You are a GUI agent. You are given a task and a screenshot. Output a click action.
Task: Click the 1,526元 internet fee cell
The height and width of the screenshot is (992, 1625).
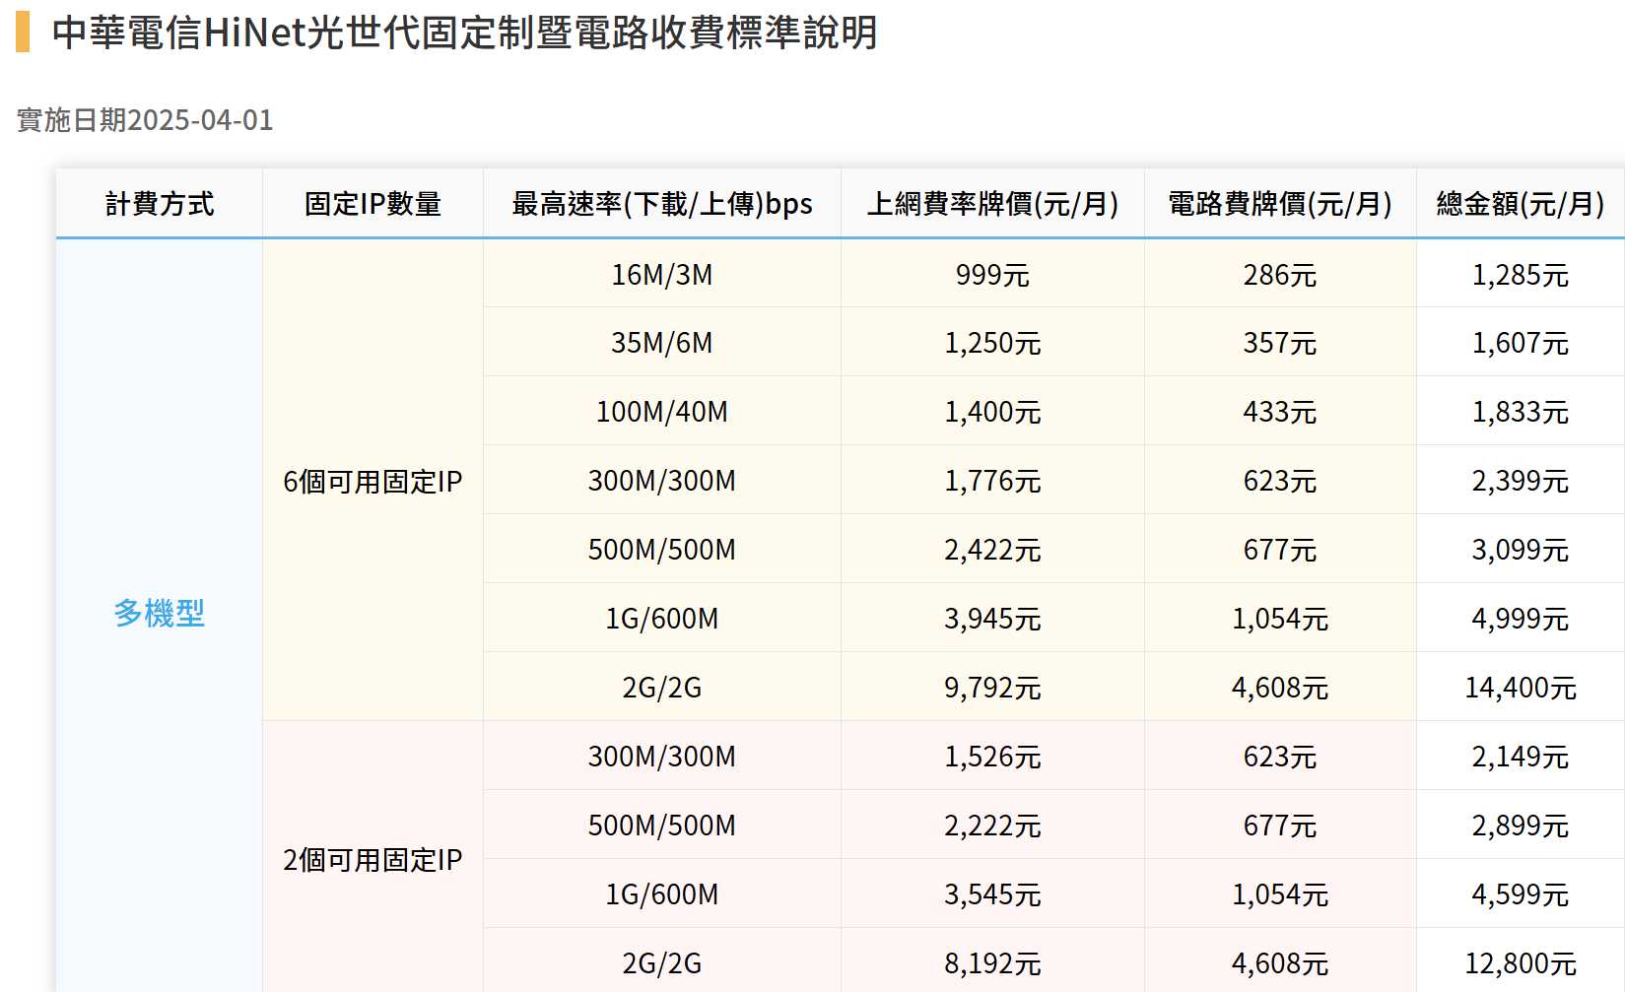pos(992,757)
